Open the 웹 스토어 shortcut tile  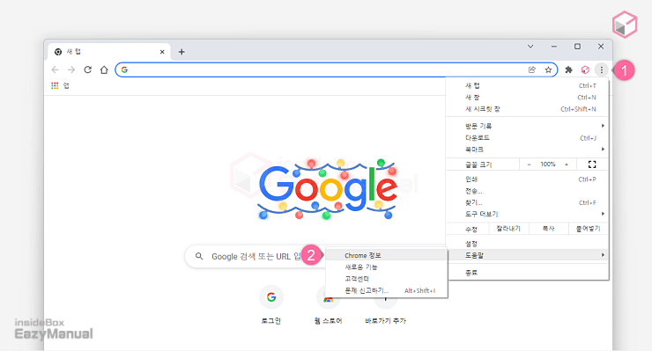pos(328,306)
